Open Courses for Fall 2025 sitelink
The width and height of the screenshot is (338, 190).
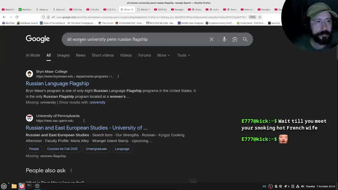tap(62, 149)
